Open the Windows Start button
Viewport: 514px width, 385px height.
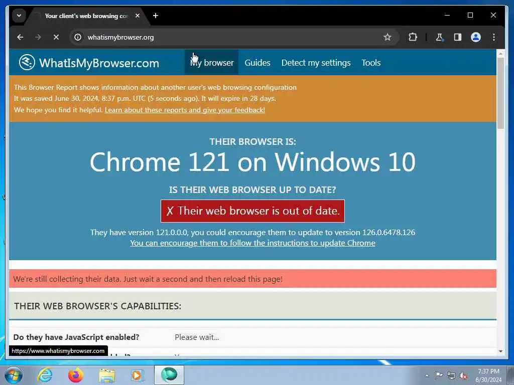[x=14, y=375]
